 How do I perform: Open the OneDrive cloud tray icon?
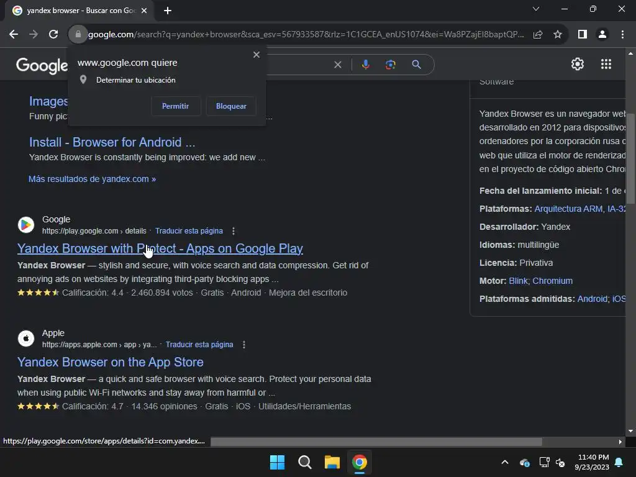(524, 462)
